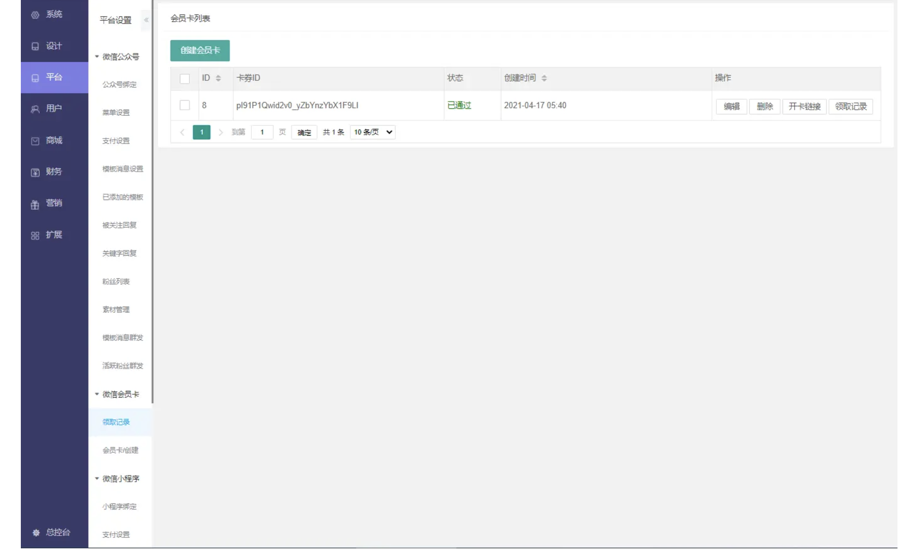The image size is (906, 554).
Task: Click the 系统 gear icon in sidebar
Action: click(x=35, y=15)
